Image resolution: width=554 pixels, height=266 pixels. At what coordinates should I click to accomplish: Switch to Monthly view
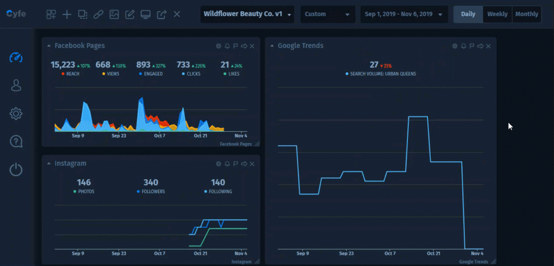point(526,15)
